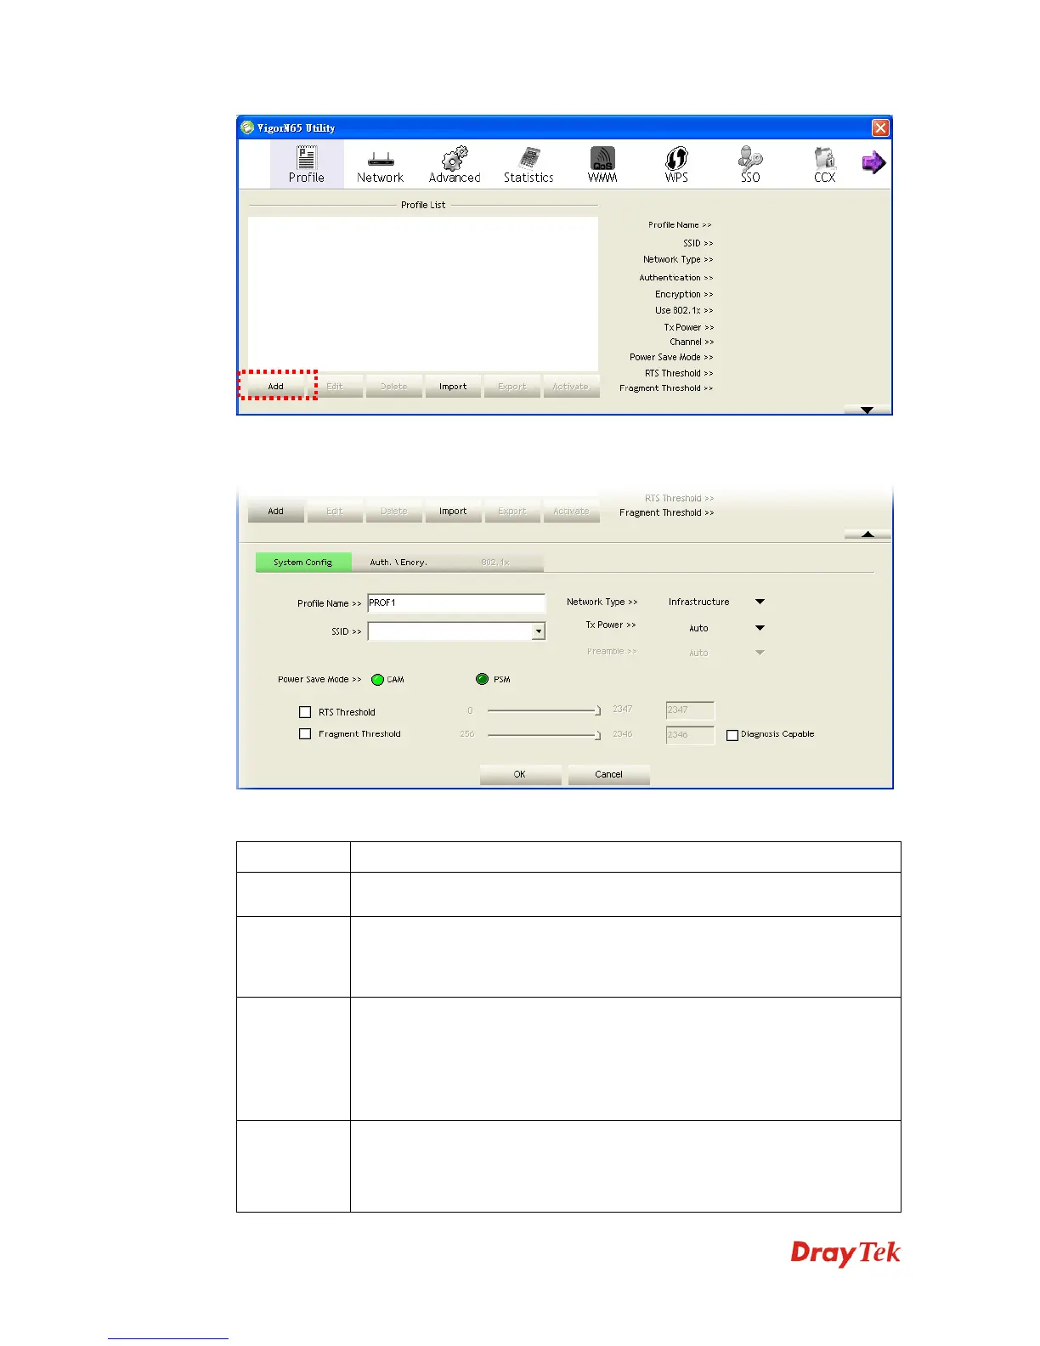This screenshot has height=1346, width=1040.
Task: Click the DrayTek logo
Action: click(845, 1253)
